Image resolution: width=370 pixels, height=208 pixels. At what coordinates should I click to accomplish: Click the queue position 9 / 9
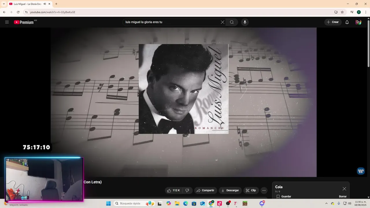(277, 192)
